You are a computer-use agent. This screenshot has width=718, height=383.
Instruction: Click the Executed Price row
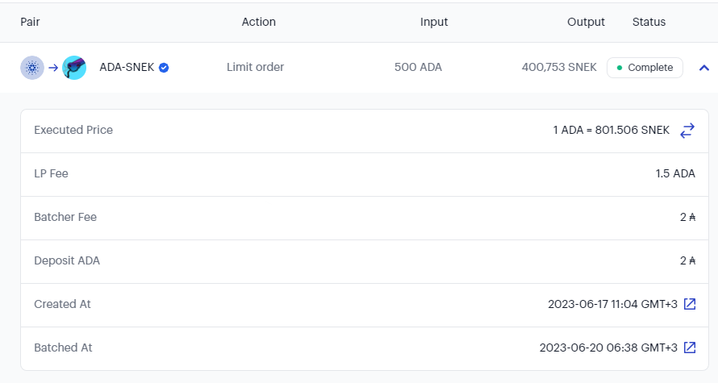365,131
